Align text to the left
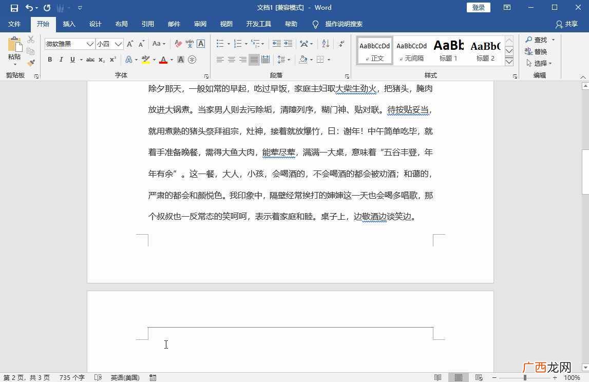The image size is (589, 382). (x=220, y=60)
